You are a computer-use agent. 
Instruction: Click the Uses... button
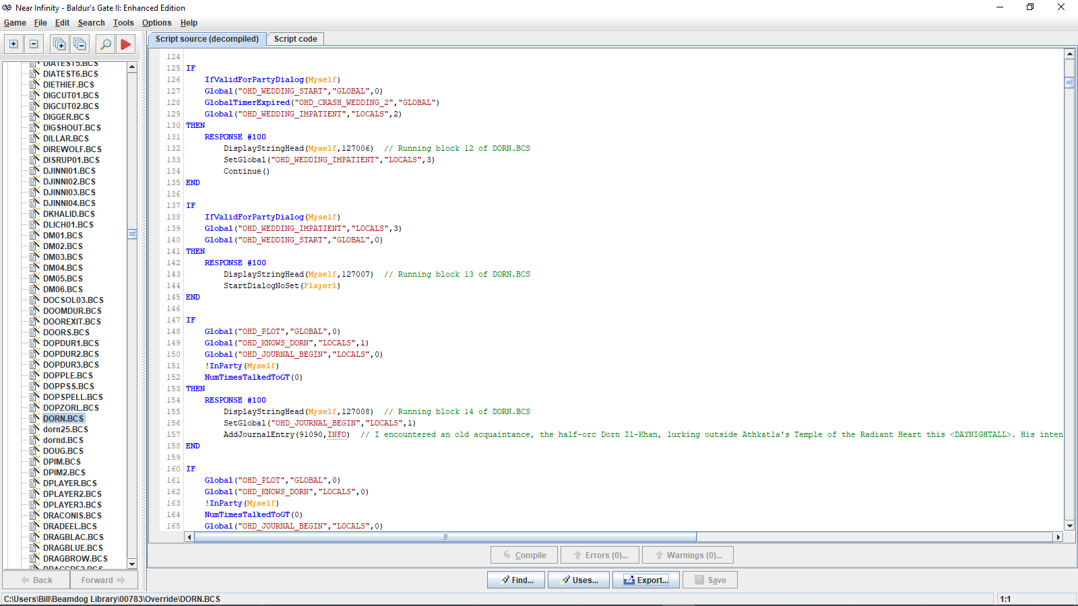point(579,580)
